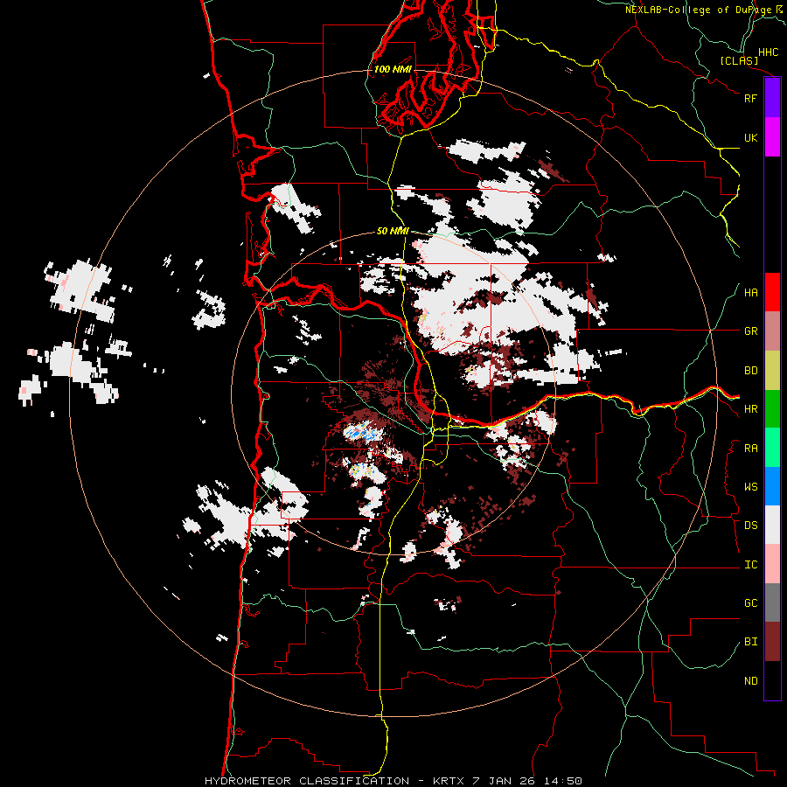The image size is (787, 787).
Task: Click the IC legend label
Action: tap(751, 565)
